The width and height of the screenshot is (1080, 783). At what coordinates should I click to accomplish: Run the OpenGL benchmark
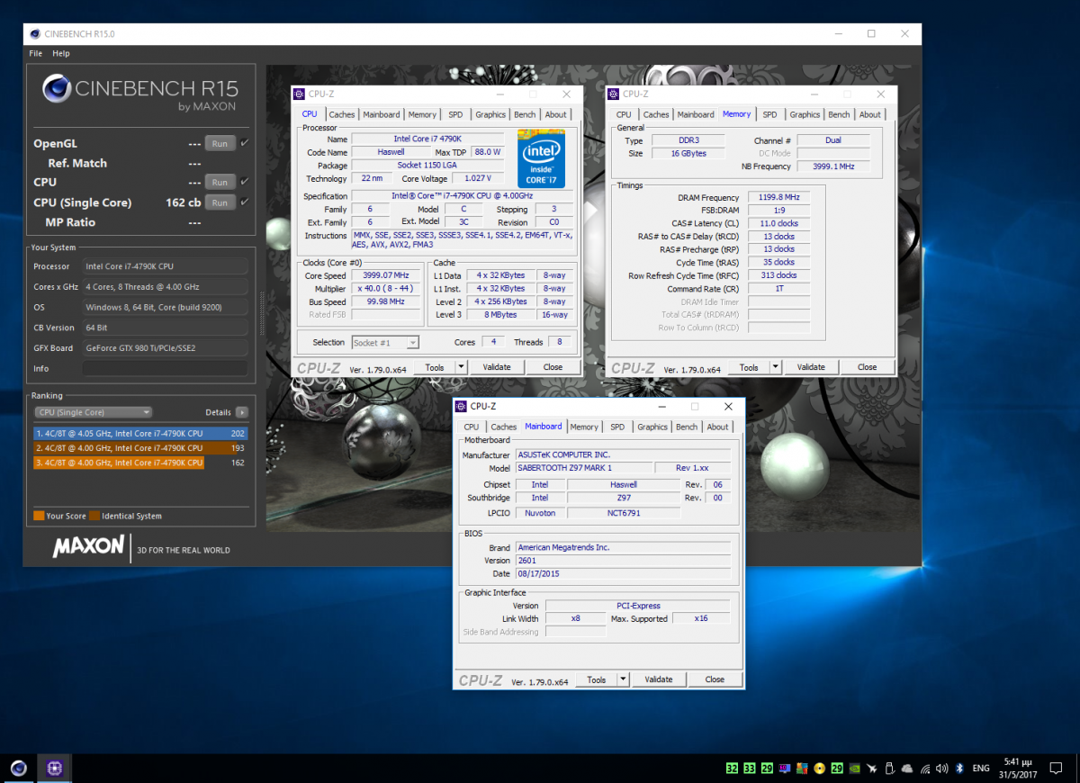click(220, 143)
